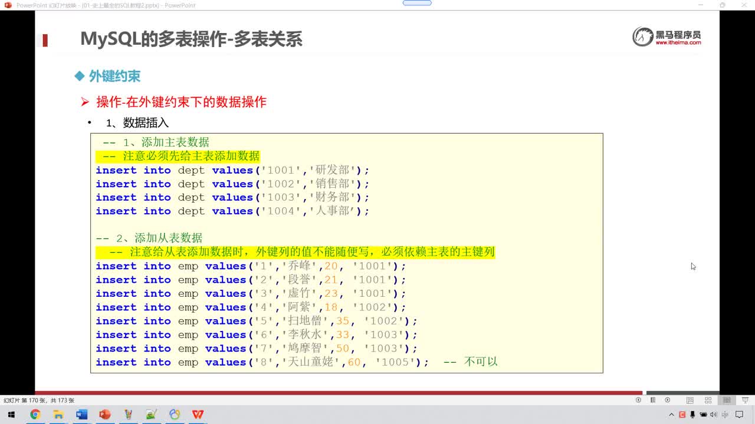This screenshot has height=424, width=755.
Task: Open the picture-with-pen app in taskbar
Action: point(151,415)
